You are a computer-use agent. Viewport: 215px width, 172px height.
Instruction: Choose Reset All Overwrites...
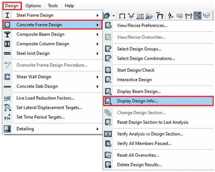pos(159,155)
